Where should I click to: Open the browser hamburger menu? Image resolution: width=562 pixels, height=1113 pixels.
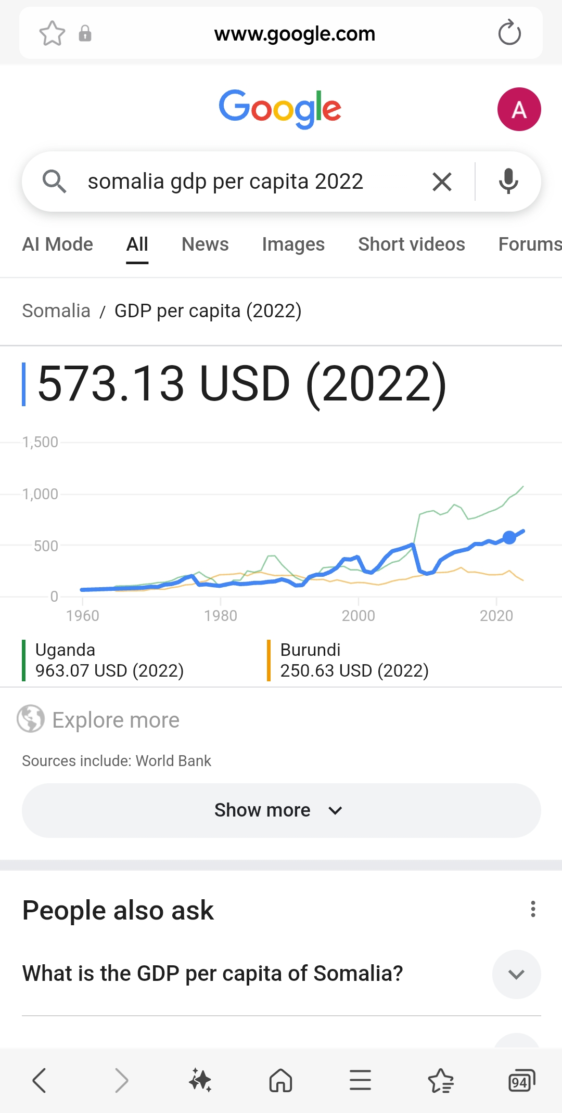[360, 1080]
